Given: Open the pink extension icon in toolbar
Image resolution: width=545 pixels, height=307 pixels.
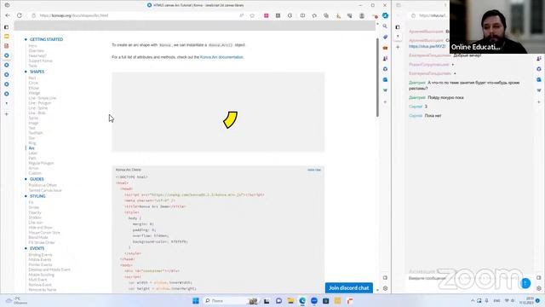Looking at the screenshot, I should (267, 15).
